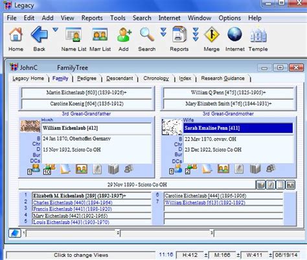Screen dimensions: 307x260
Task: Open husband's notes page icon
Action: [65, 169]
